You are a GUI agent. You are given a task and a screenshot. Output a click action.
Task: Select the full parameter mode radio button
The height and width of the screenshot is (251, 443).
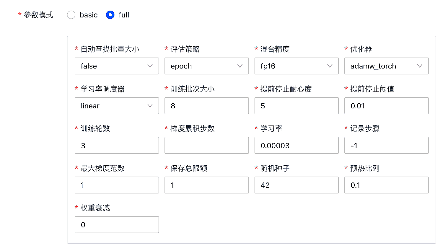(x=110, y=15)
